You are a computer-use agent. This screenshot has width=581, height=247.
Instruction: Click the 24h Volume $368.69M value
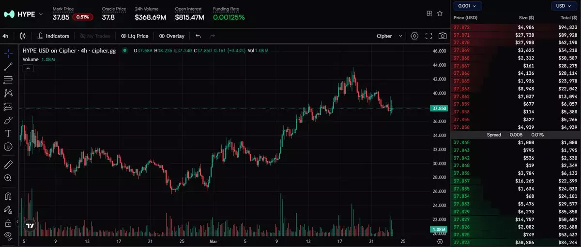click(151, 17)
